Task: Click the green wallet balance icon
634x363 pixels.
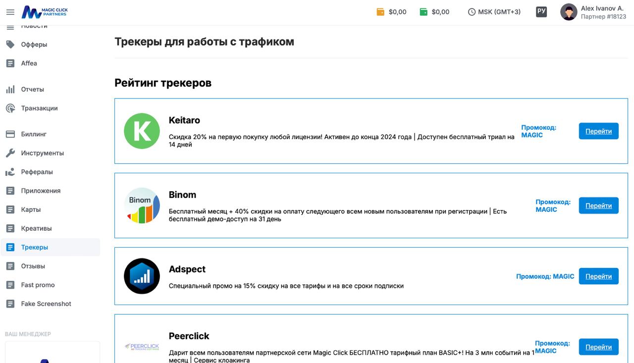Action: pyautogui.click(x=423, y=12)
